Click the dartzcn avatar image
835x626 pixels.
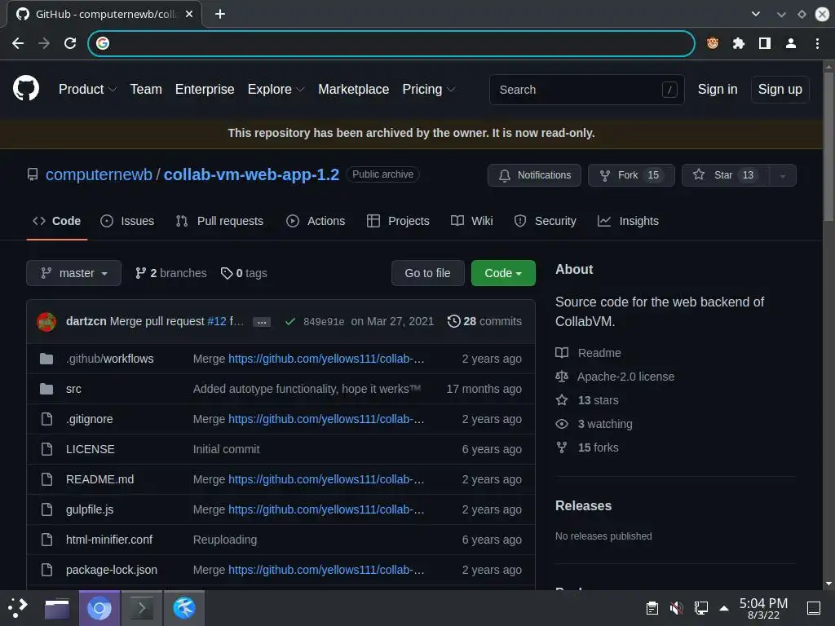click(46, 321)
